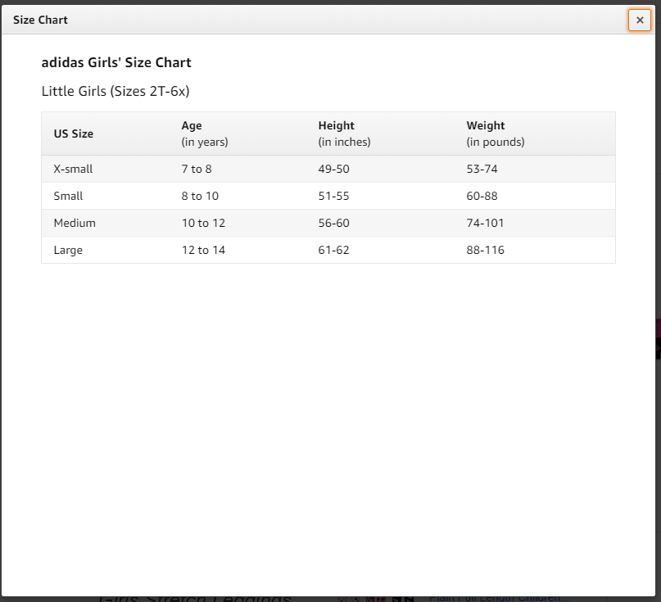
Task: Click the height cell "61-62"
Action: 333,250
